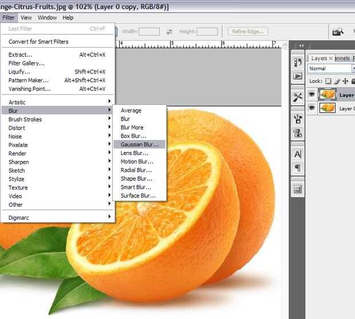The image size is (355, 319).
Task: Open the Tool Presets panel icon
Action: pos(298,98)
